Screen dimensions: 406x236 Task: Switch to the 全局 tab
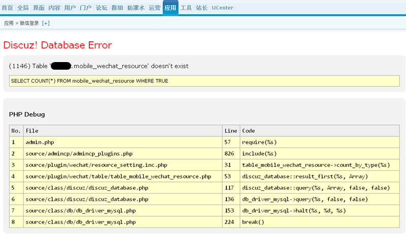pos(23,8)
